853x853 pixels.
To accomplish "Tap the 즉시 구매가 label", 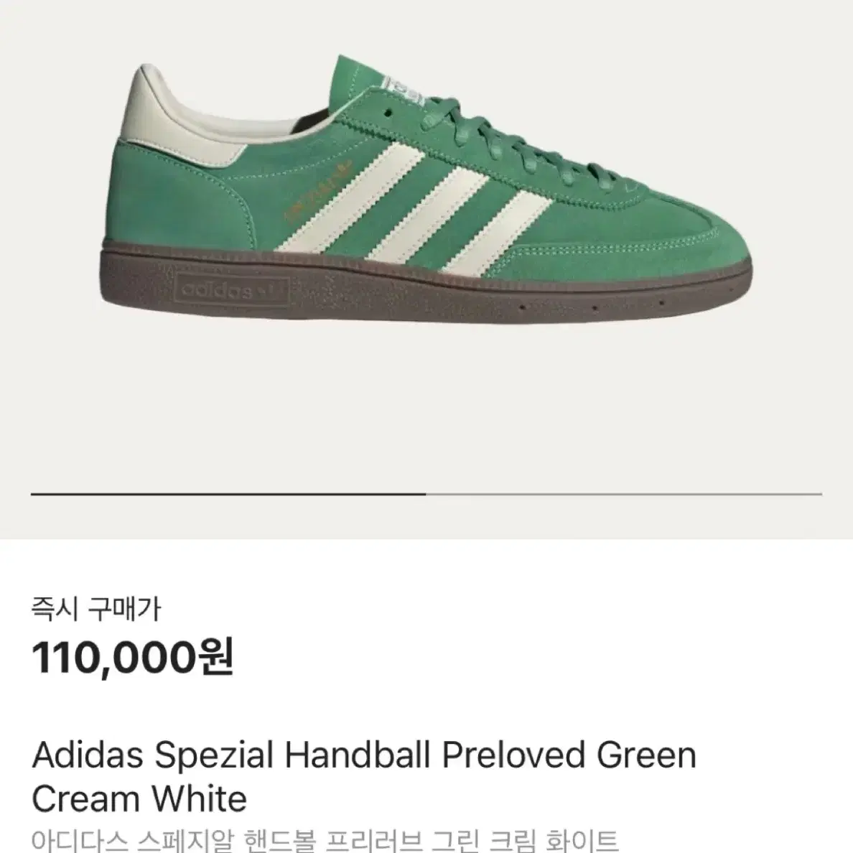I will [x=96, y=609].
